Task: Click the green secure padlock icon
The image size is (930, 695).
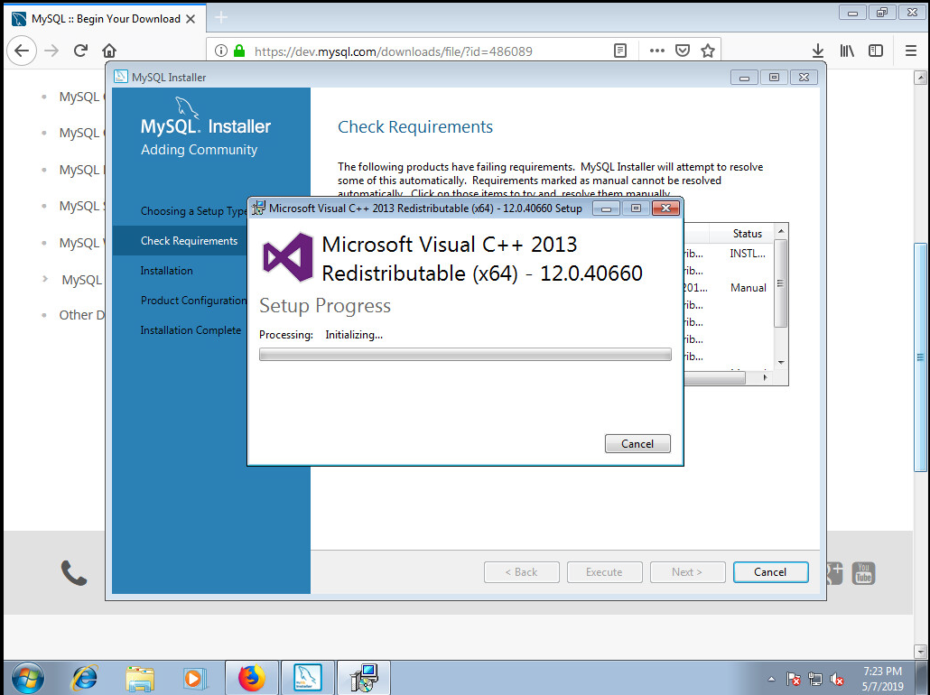Action: coord(239,51)
